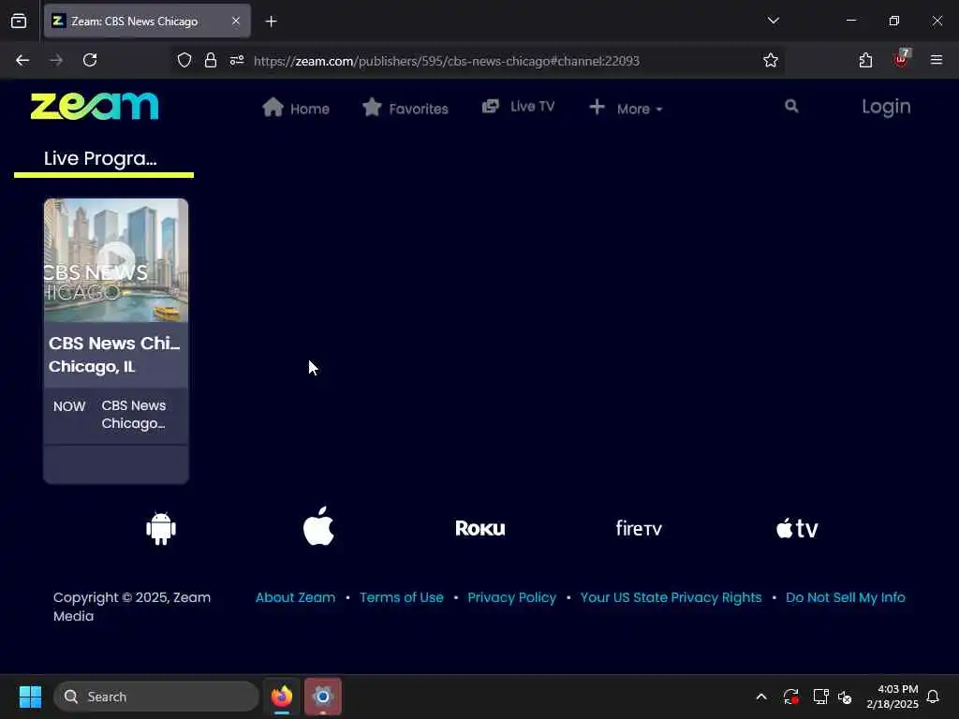The width and height of the screenshot is (959, 719).
Task: Click the taskbar Search box
Action: pos(156,697)
